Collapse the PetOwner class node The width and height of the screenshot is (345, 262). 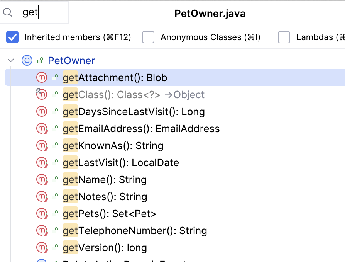point(11,60)
